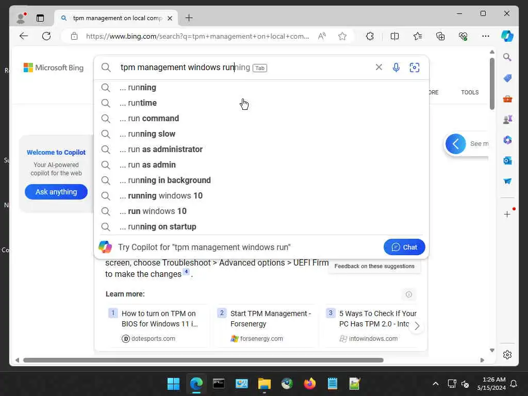Add this page to favorites star
This screenshot has height=396, width=528.
tap(342, 36)
